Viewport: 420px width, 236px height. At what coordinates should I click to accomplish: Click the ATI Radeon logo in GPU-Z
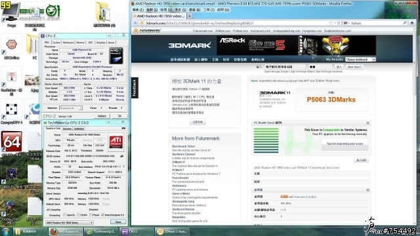click(116, 142)
